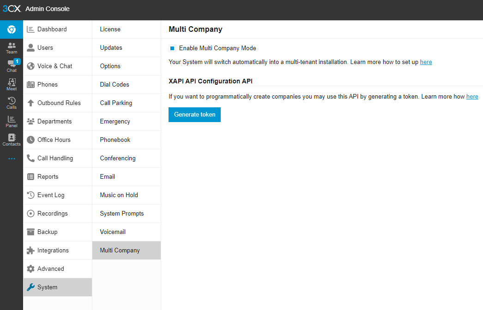Click the Recordings circle icon
The height and width of the screenshot is (310, 483).
[x=30, y=214]
